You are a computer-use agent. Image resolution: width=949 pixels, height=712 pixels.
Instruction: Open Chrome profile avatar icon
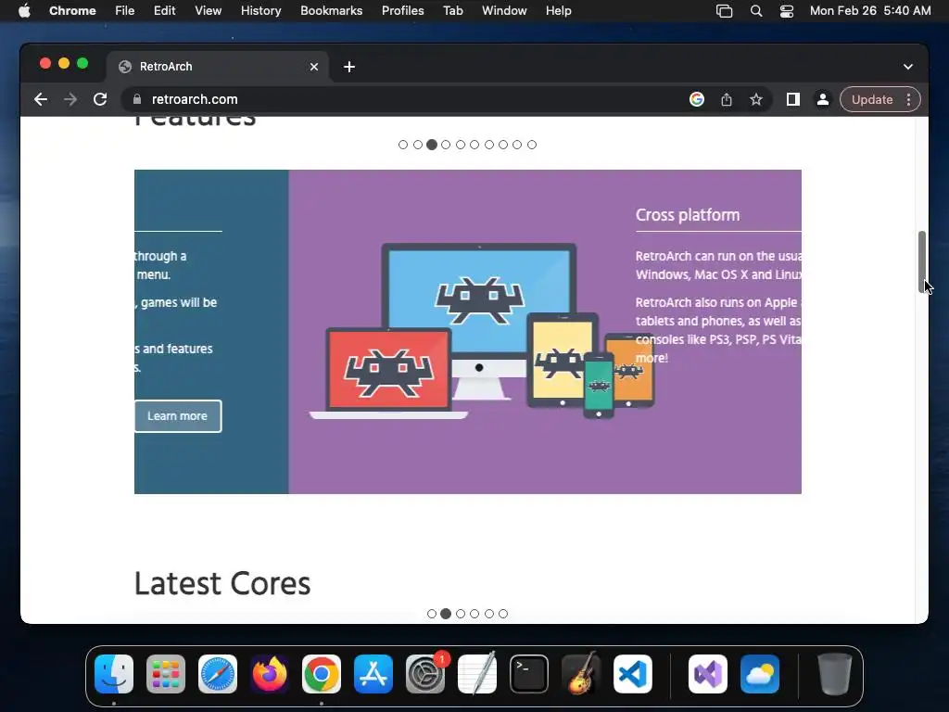pos(823,99)
